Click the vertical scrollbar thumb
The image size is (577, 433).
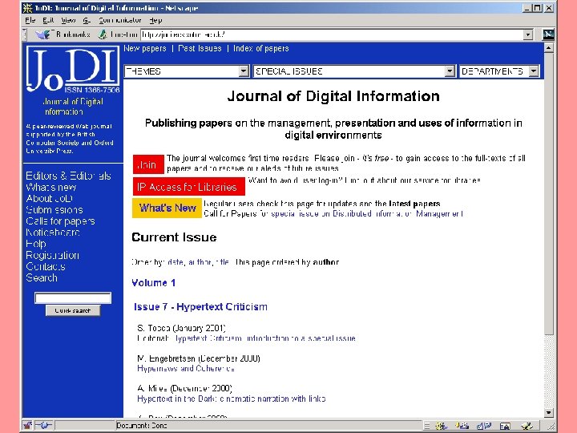tap(548, 194)
